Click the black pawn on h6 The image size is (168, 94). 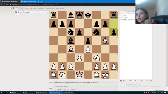(114, 32)
